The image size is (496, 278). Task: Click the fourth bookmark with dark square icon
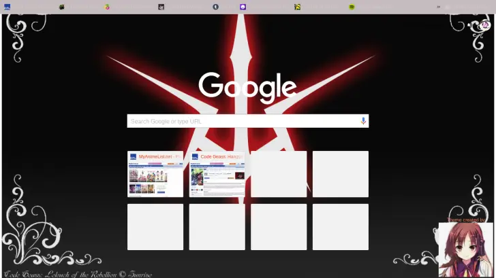(x=161, y=7)
